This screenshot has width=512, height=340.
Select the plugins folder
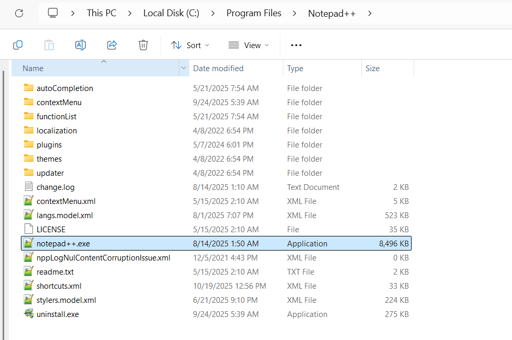[x=49, y=144]
